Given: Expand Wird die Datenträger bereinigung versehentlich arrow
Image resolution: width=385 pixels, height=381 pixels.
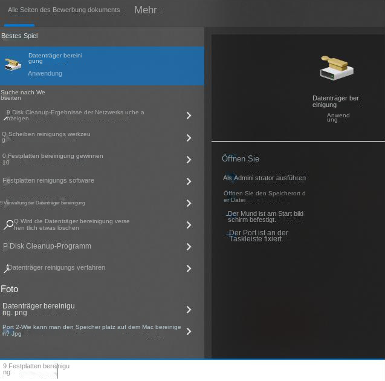Looking at the screenshot, I should pyautogui.click(x=189, y=225).
